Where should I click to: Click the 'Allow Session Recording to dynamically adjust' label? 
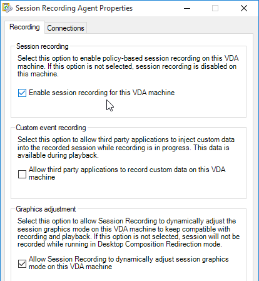(x=129, y=263)
